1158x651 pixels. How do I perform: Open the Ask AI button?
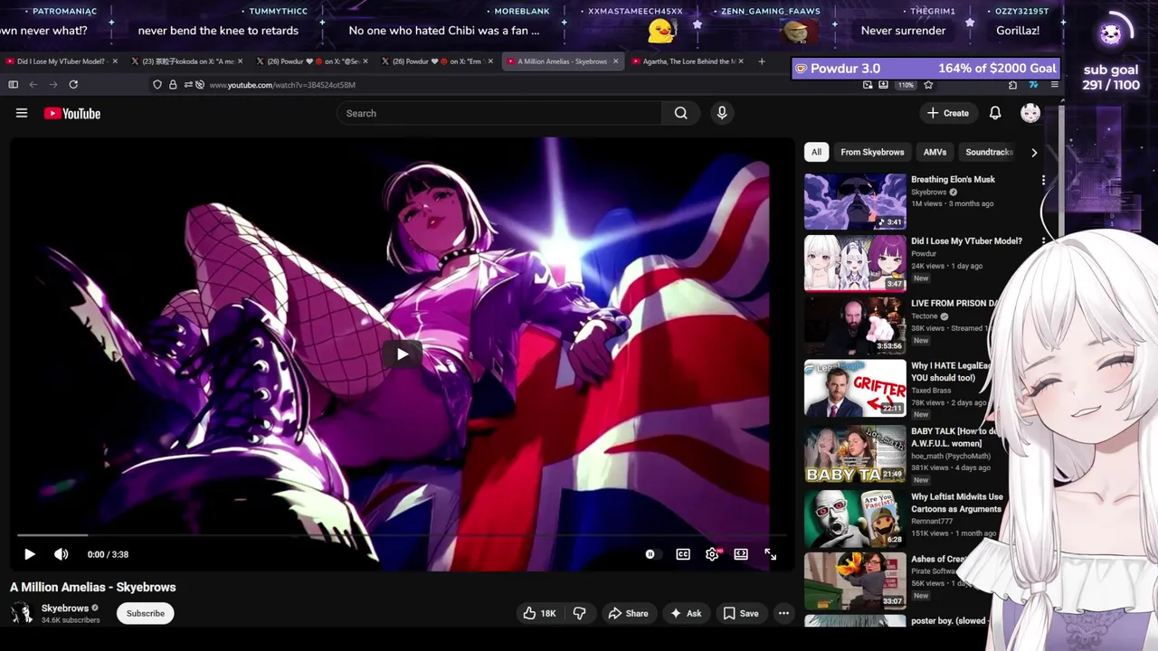[x=685, y=613]
